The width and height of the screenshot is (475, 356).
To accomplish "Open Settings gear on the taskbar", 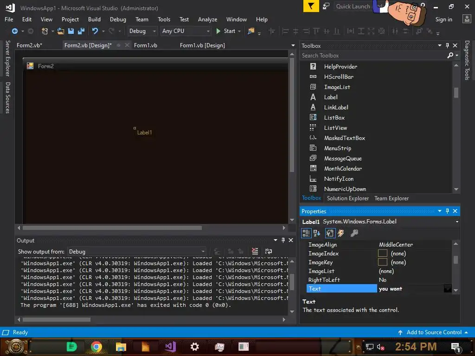I will coord(194,346).
